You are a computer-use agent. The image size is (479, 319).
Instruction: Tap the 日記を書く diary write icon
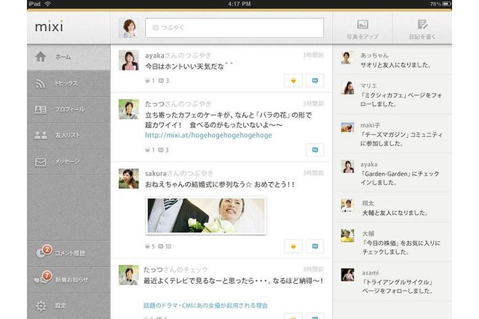[x=422, y=24]
